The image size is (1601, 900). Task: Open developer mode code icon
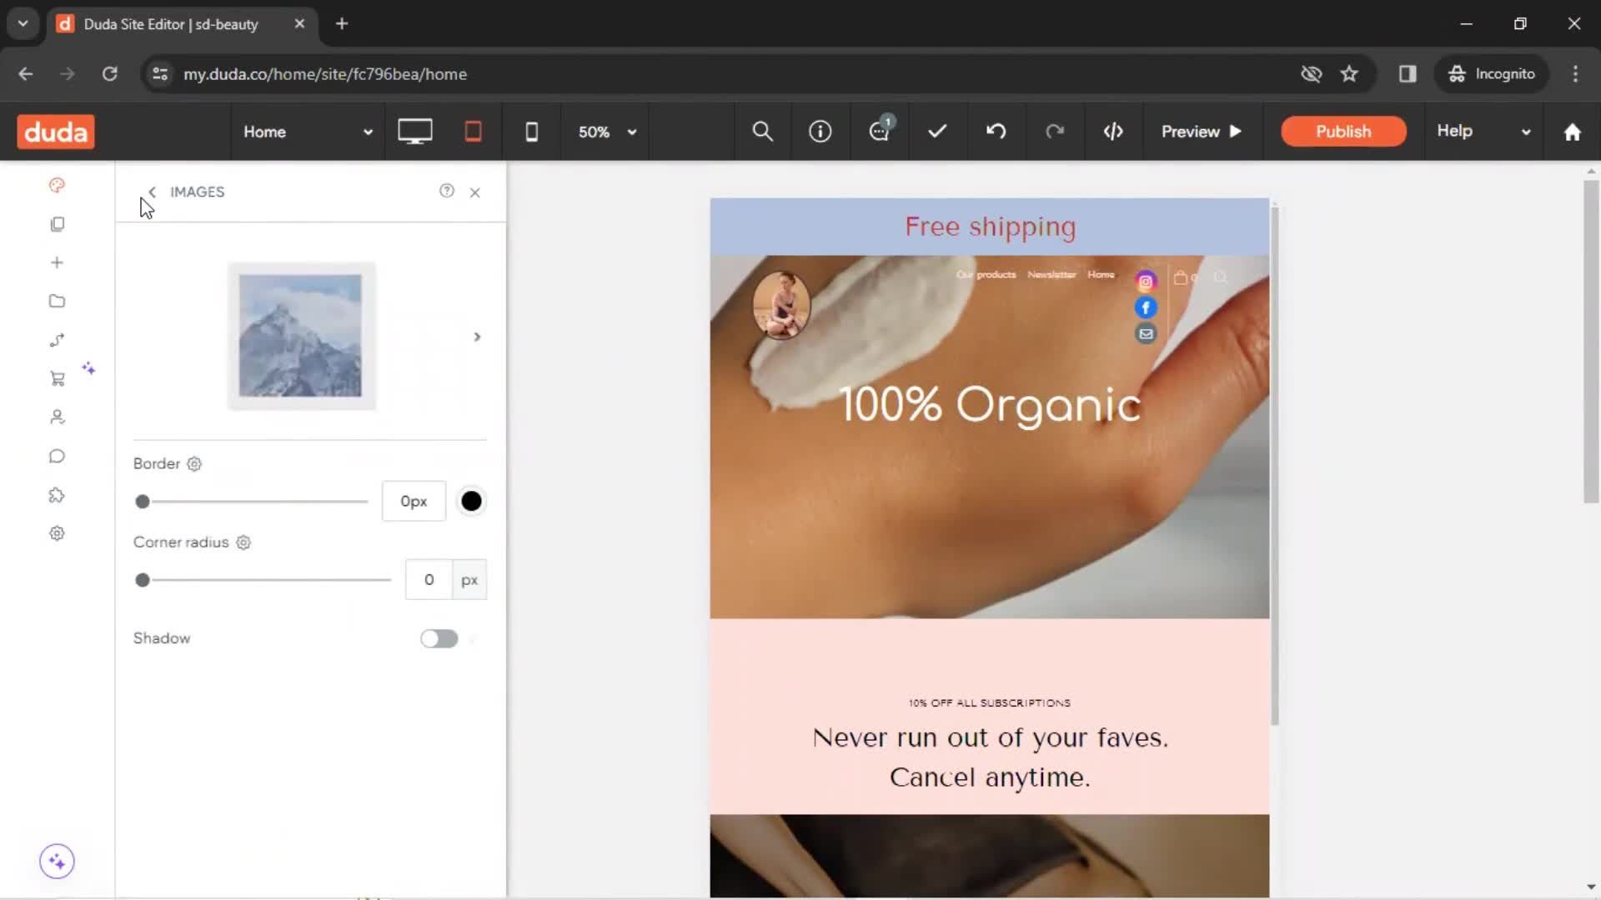1113,132
